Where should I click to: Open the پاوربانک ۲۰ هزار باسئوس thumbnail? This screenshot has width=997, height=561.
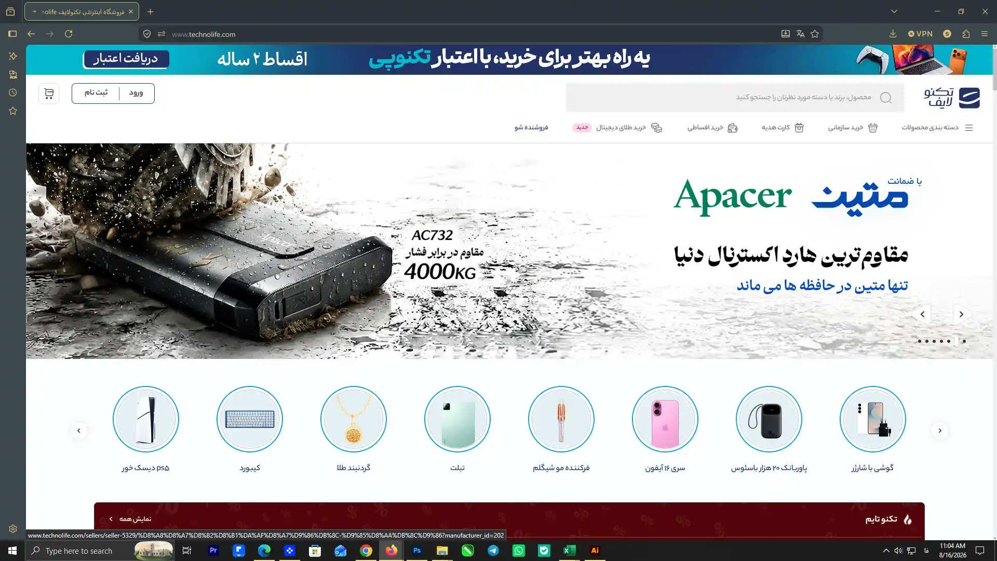click(769, 419)
